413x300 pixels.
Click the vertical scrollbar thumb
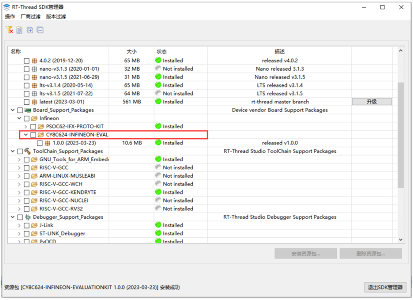pos(401,135)
